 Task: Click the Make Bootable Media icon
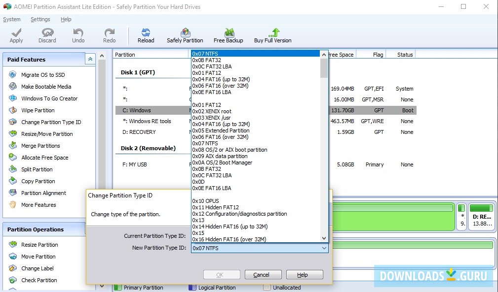coord(13,87)
